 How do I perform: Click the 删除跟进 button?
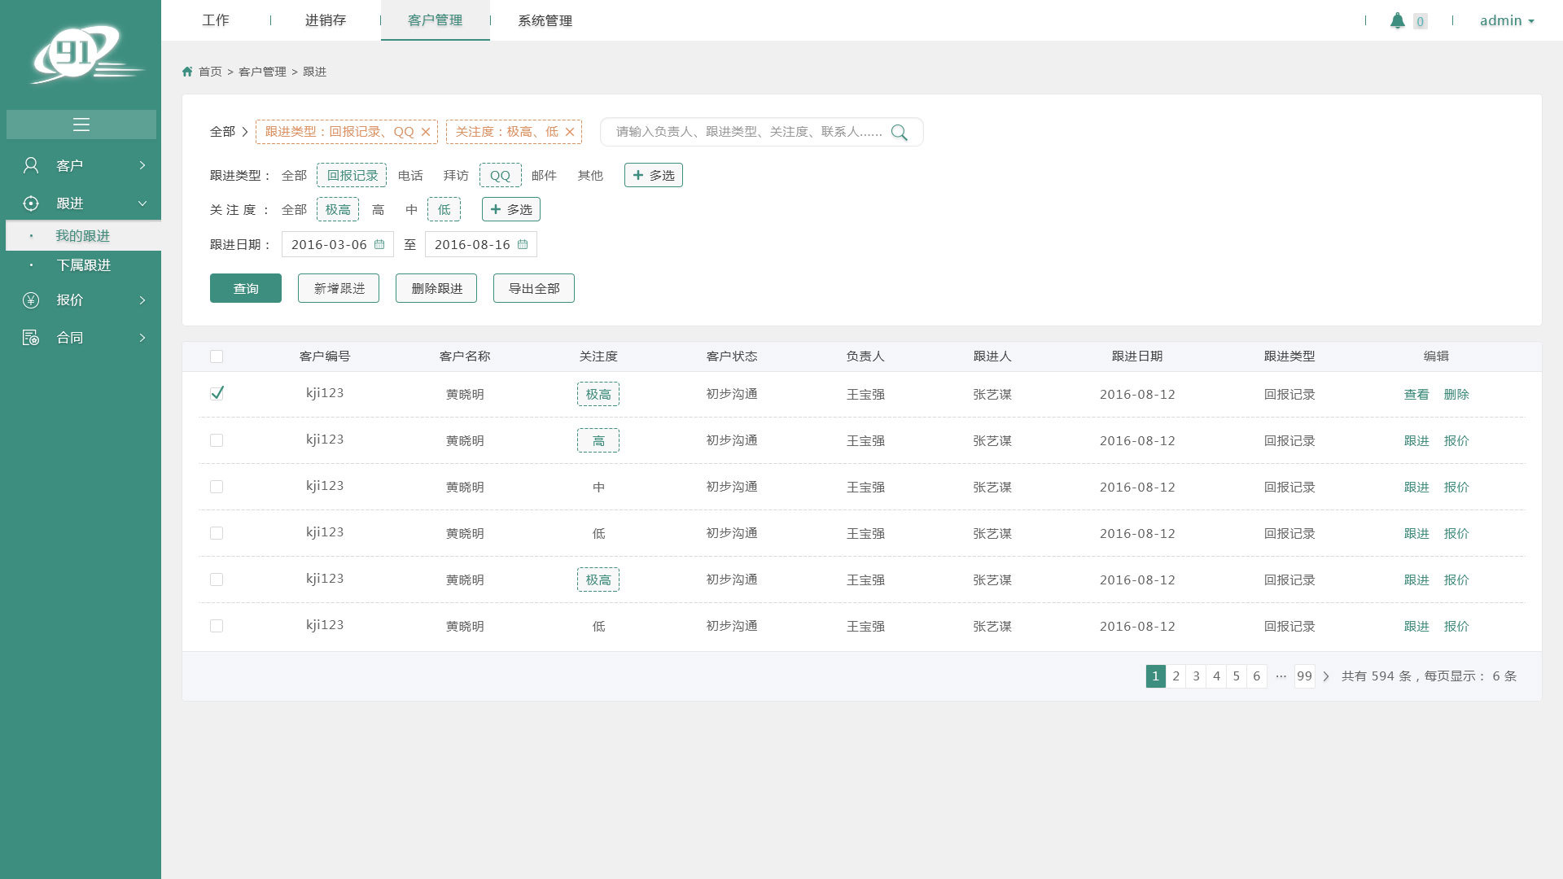click(436, 288)
